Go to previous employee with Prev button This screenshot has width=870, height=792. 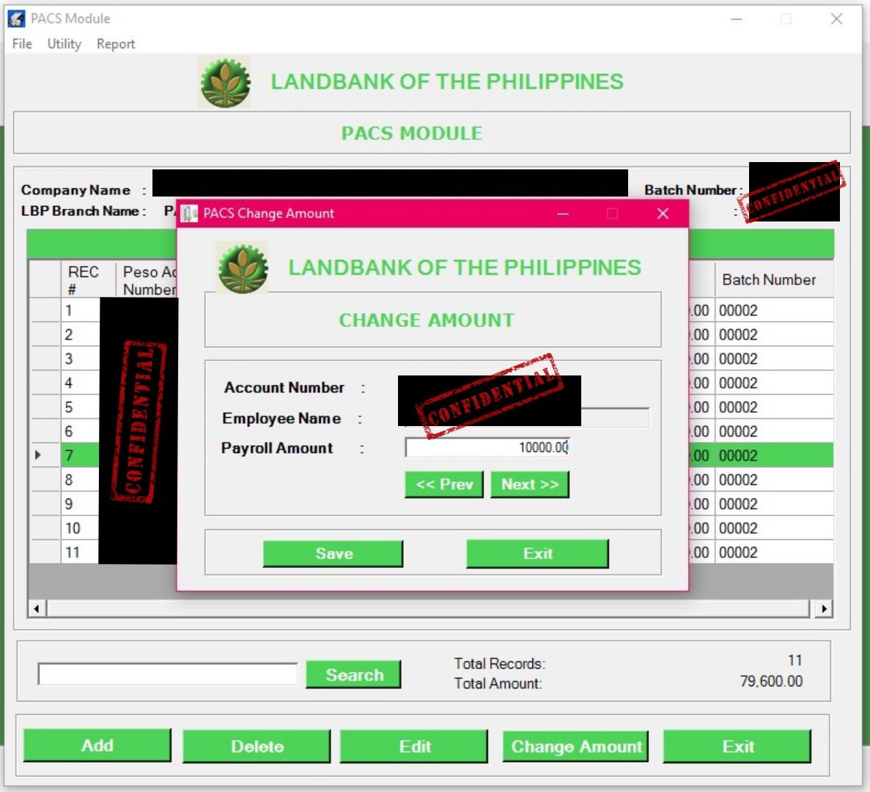(444, 485)
